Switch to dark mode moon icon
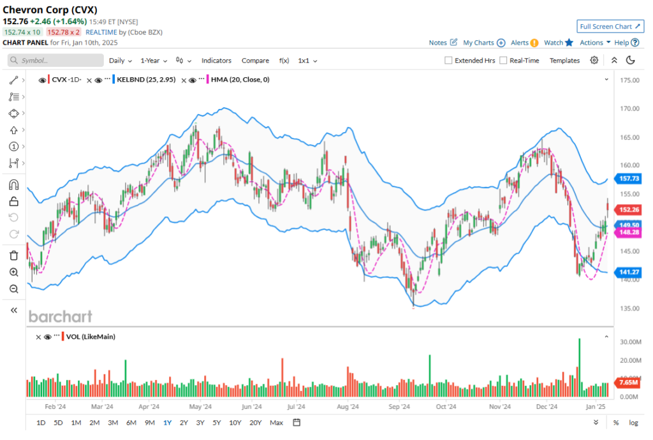 point(630,61)
